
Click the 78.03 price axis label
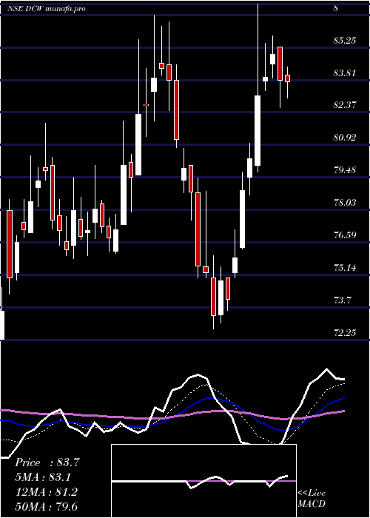coord(345,203)
